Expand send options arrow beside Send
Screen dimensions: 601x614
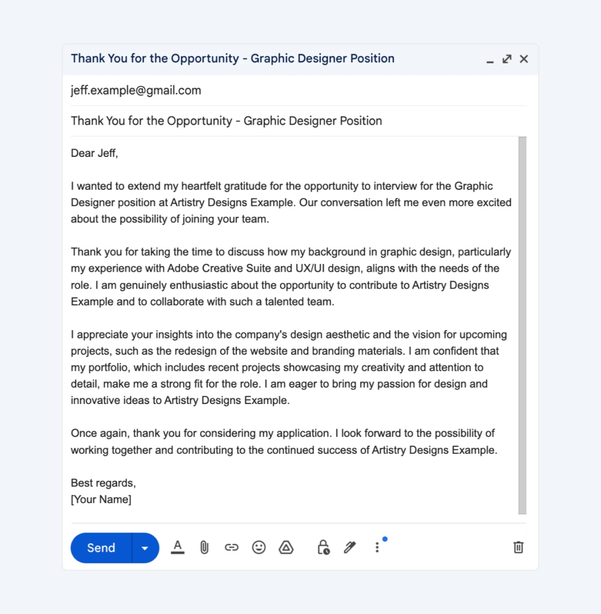tap(145, 547)
